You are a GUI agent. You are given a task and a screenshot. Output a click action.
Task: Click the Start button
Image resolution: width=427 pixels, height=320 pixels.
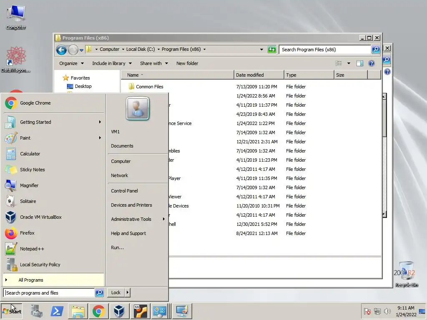(x=12, y=311)
